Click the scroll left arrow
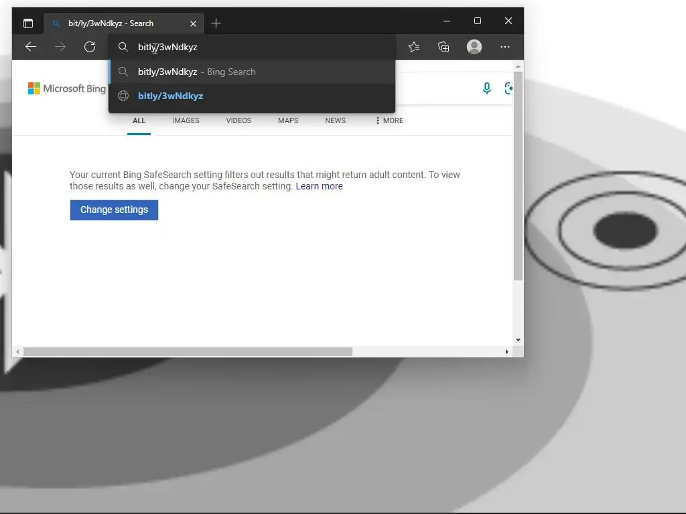Image resolution: width=686 pixels, height=514 pixels. [17, 351]
